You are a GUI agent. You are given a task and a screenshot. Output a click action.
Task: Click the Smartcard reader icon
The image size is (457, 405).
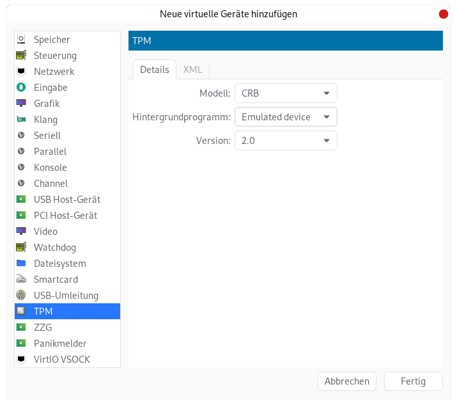pos(21,279)
